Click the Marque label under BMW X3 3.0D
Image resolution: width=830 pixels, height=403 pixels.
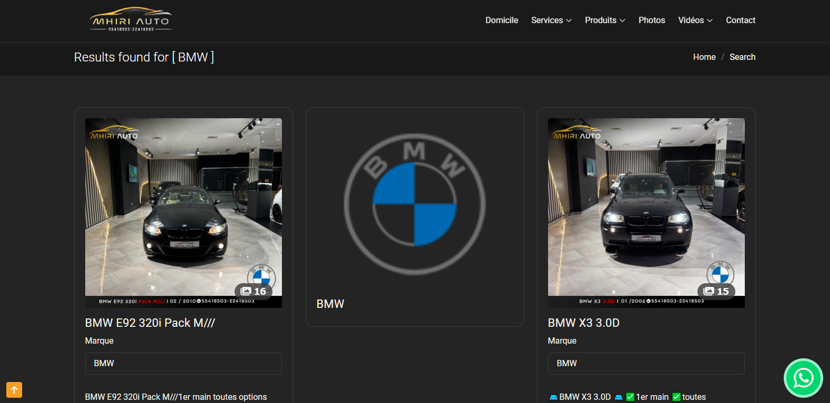point(562,340)
